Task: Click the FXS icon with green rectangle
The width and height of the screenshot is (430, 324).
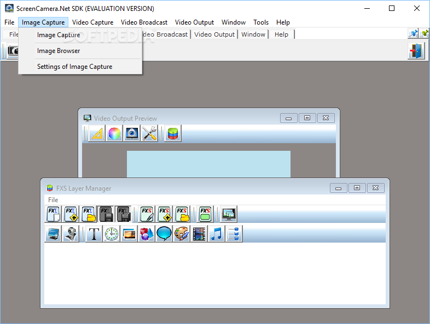Action: coord(205,214)
